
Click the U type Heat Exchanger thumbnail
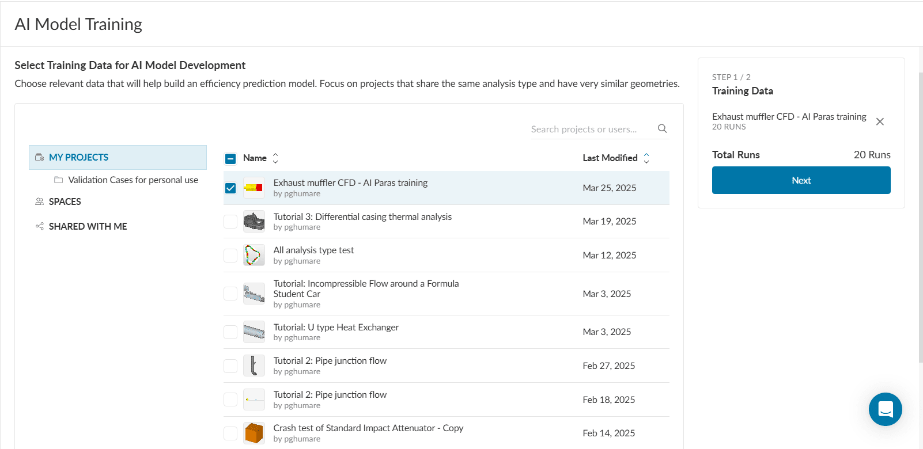(x=254, y=332)
